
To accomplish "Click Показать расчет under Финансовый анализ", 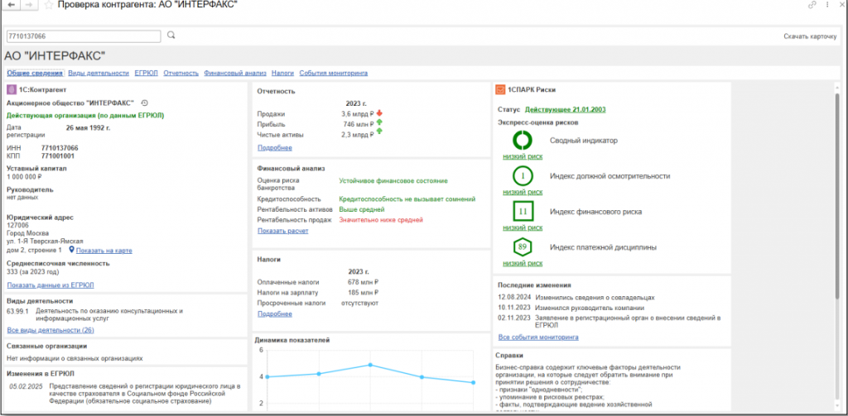I will pyautogui.click(x=283, y=231).
